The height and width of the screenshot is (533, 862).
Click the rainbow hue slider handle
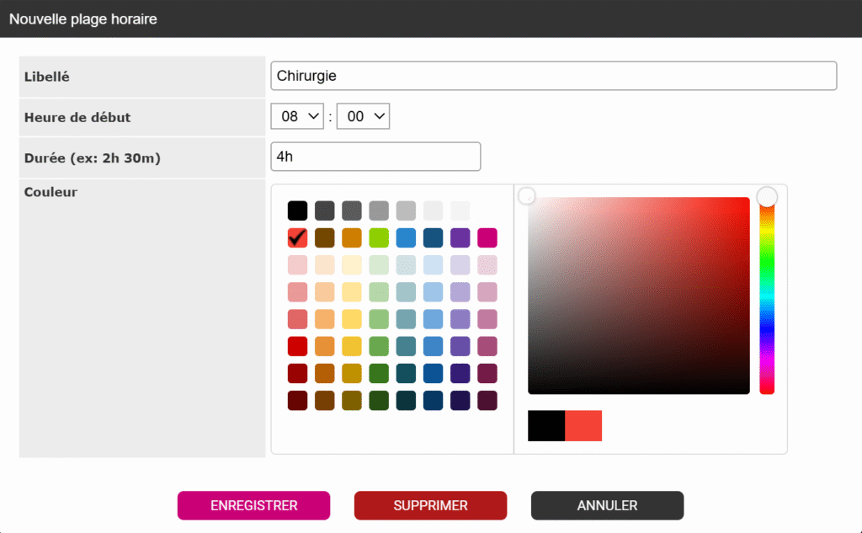pos(767,197)
